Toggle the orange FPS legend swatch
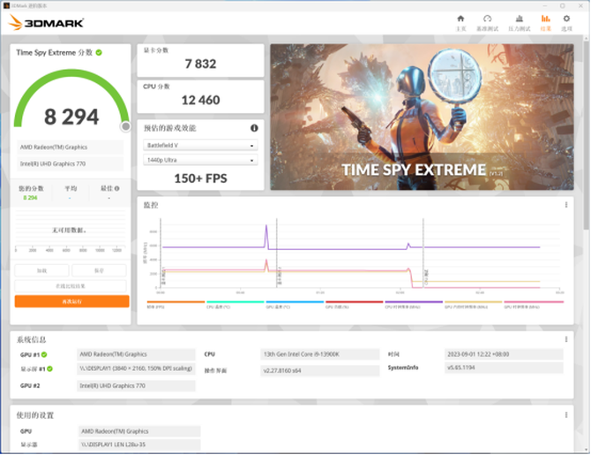Screen dimensions: 591x455 click(176, 302)
